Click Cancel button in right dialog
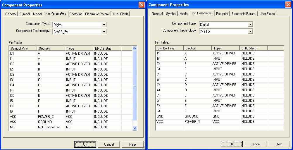Viewport: 293px width, 150px height. [x=256, y=144]
